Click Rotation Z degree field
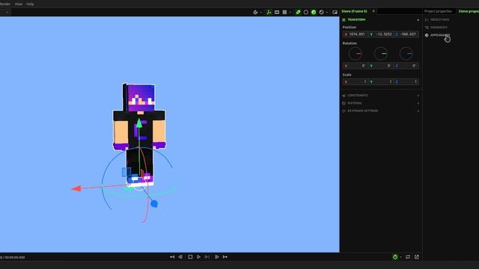479x269 pixels. click(x=406, y=66)
